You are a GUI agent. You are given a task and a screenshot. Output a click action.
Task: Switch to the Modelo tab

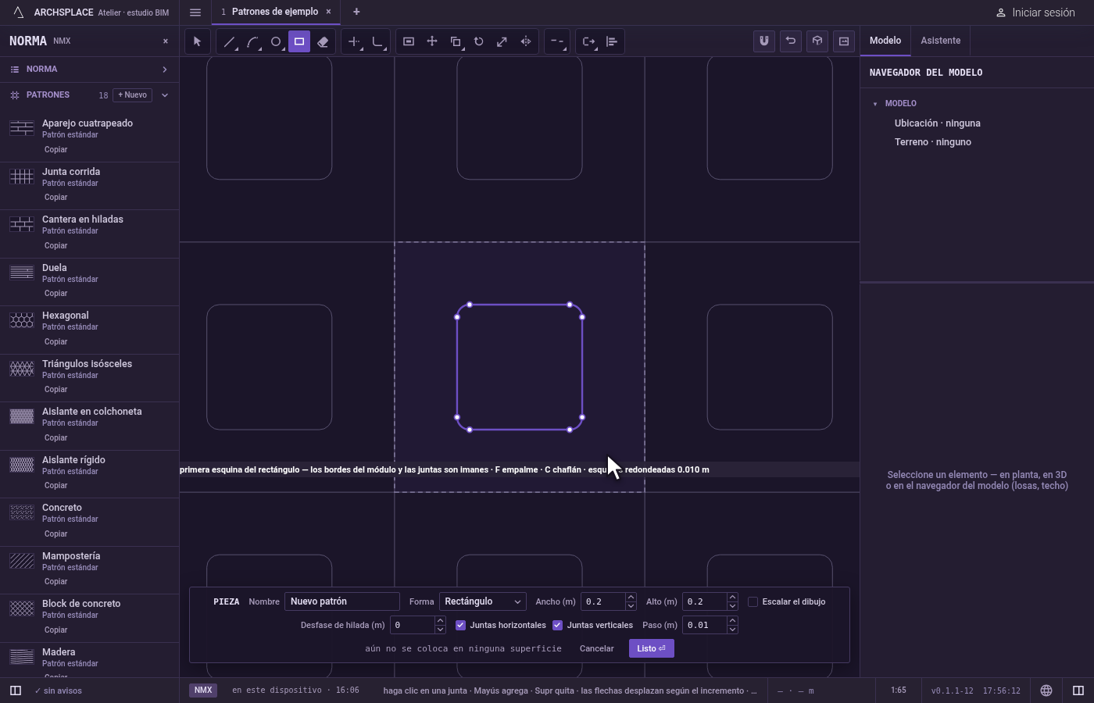885,41
